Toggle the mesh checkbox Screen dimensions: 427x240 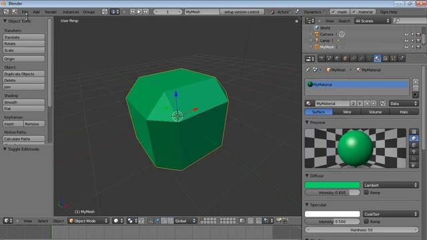(x=333, y=12)
